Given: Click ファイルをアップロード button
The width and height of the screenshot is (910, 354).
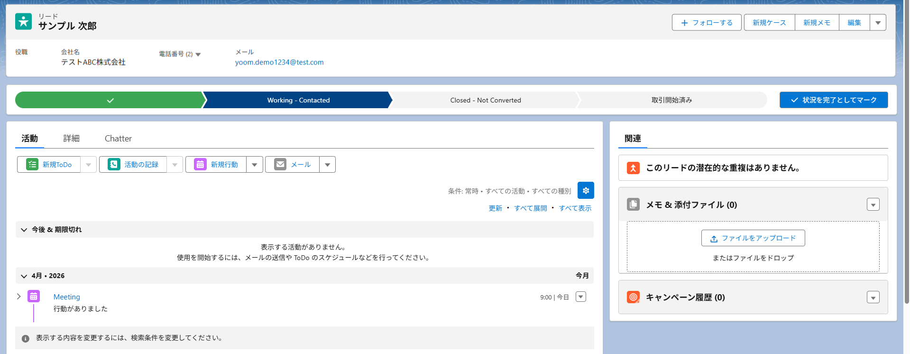Looking at the screenshot, I should 753,238.
